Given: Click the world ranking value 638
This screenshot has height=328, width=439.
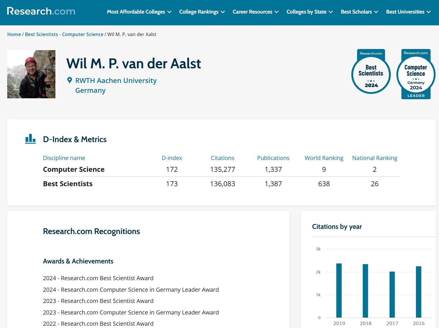Looking at the screenshot, I should pos(324,184).
